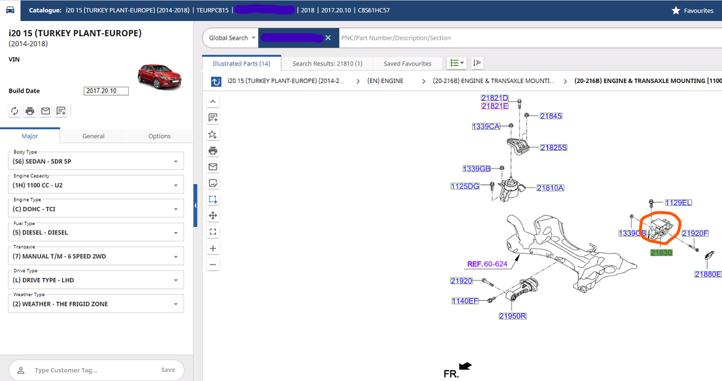
Task: Click the fullscreen fit icon
Action: (x=212, y=232)
